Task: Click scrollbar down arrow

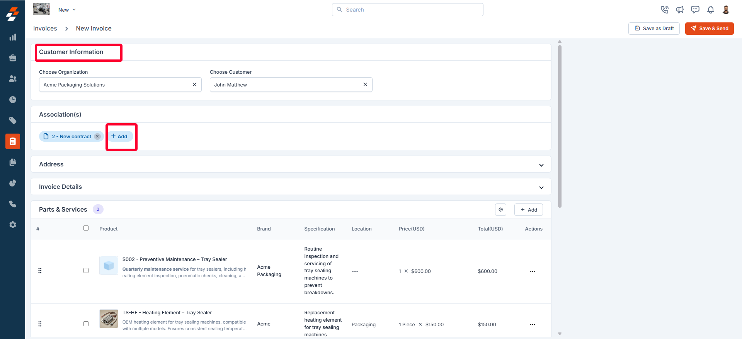Action: coord(560,334)
